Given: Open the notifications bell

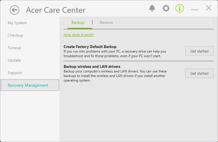Looking at the screenshot, I should 152,8.
